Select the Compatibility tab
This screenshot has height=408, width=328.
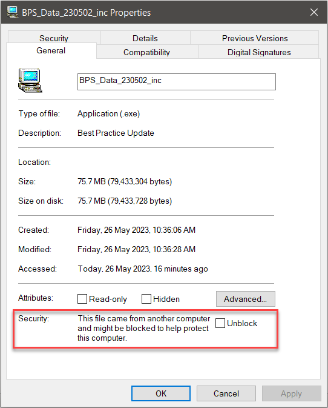coord(146,52)
